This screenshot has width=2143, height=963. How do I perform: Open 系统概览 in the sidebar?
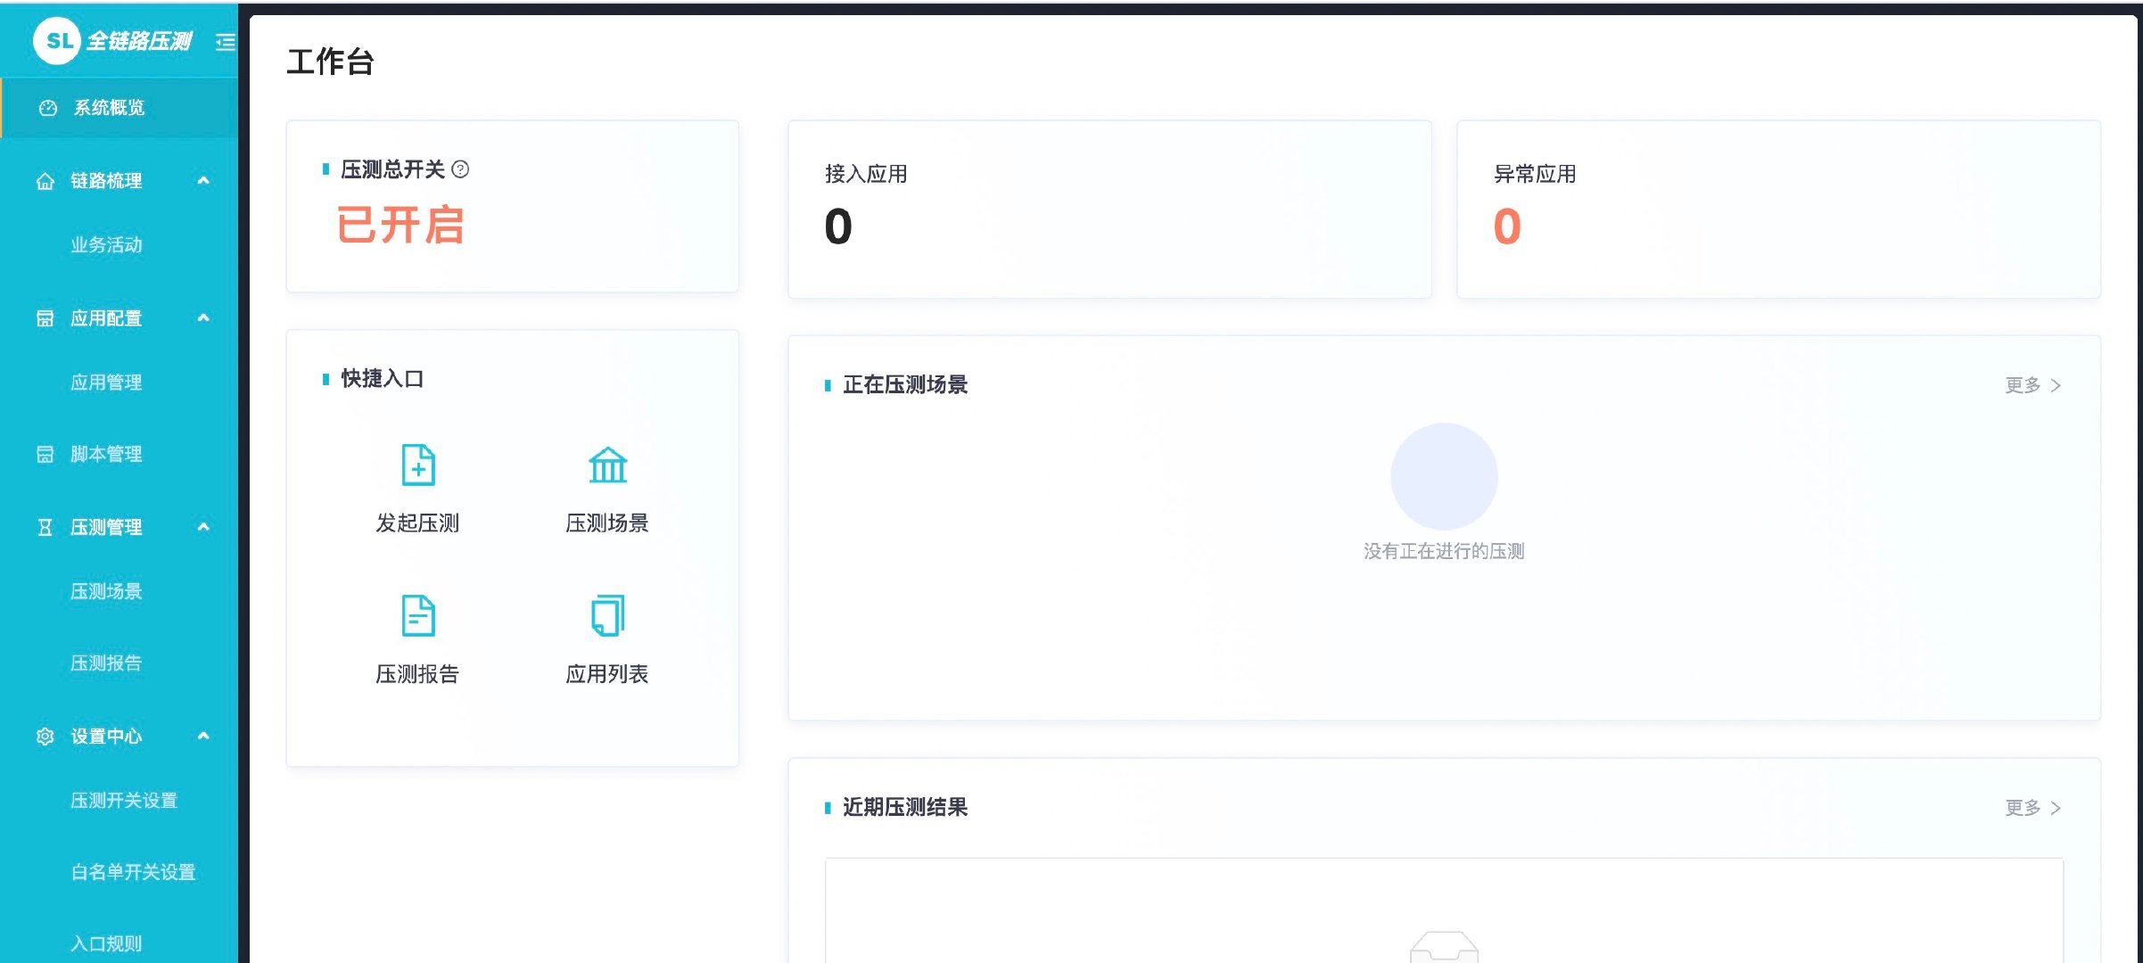point(109,108)
